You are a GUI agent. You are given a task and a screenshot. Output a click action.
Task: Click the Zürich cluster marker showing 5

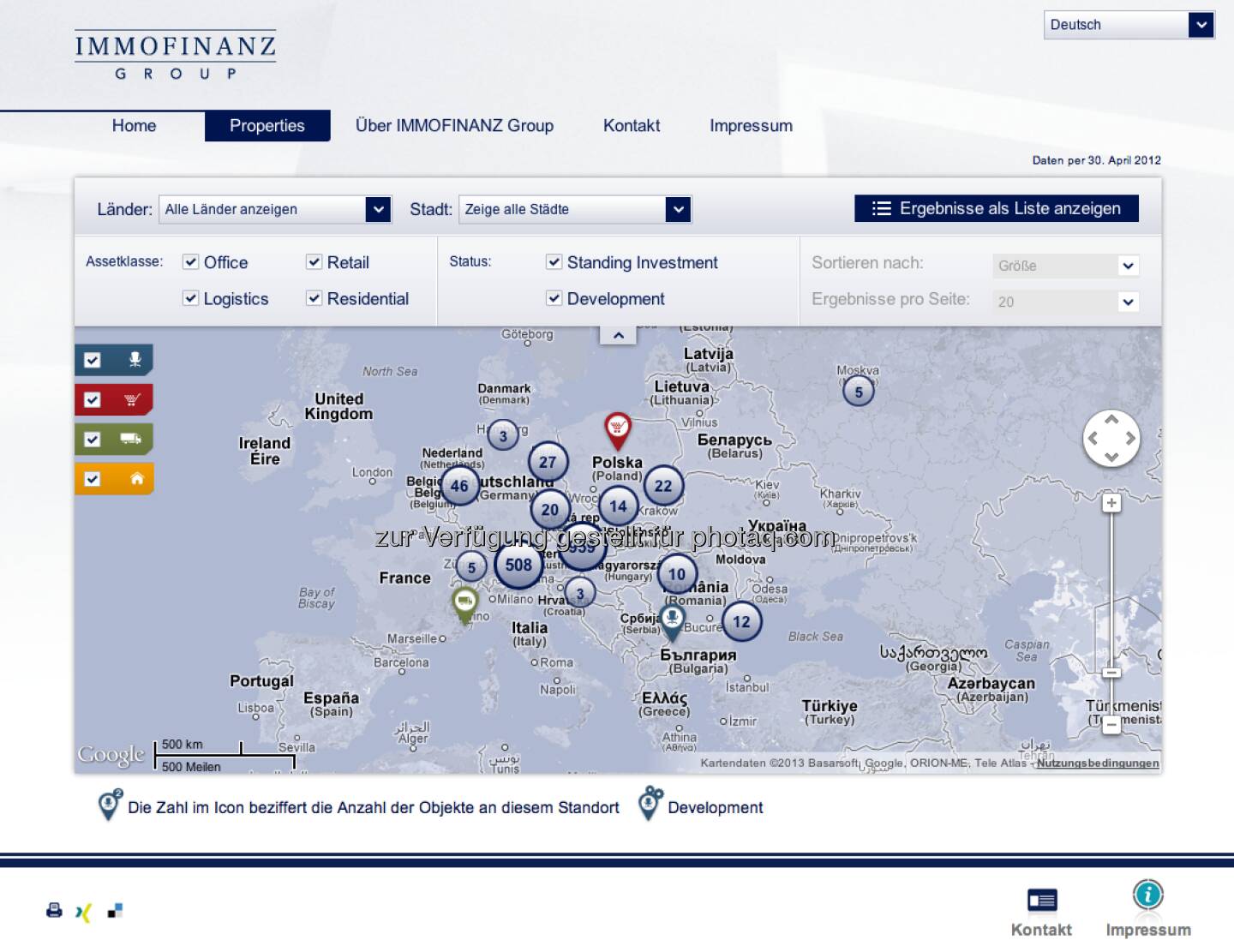[471, 567]
